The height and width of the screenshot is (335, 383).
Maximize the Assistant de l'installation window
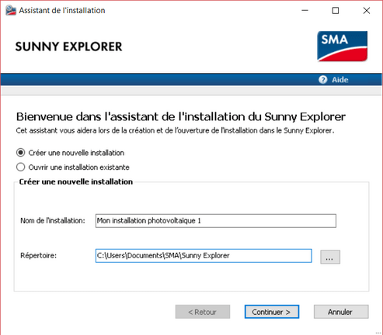(336, 10)
